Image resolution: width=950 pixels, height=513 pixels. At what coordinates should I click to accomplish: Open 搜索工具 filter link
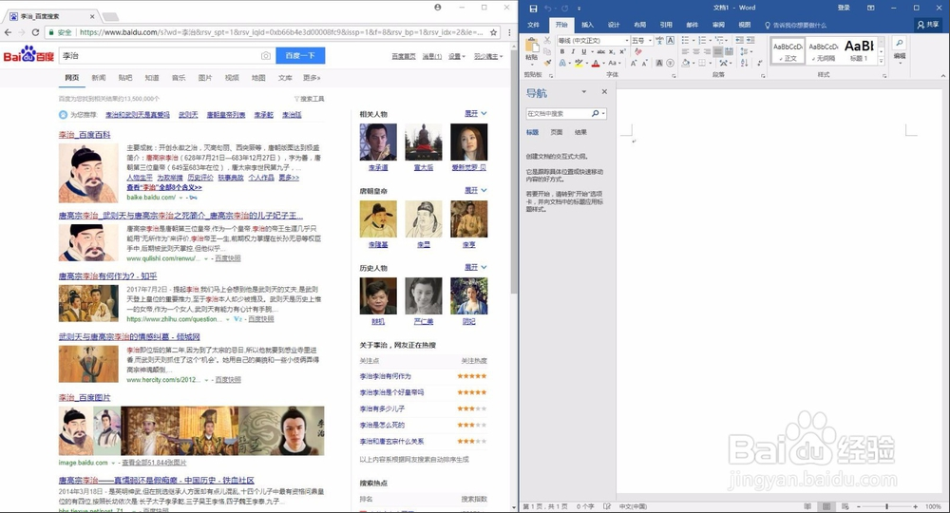coord(310,99)
